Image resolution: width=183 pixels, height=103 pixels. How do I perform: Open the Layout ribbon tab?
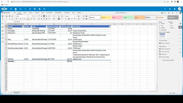31,13
